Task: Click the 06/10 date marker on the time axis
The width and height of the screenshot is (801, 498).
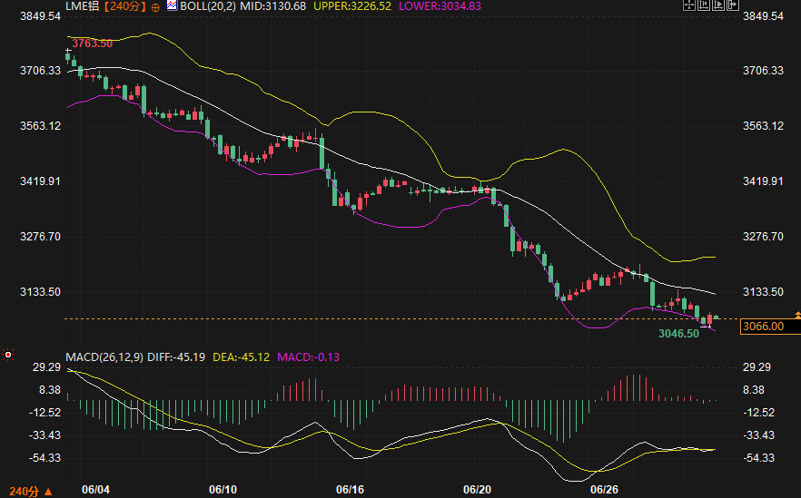Action: 223,490
